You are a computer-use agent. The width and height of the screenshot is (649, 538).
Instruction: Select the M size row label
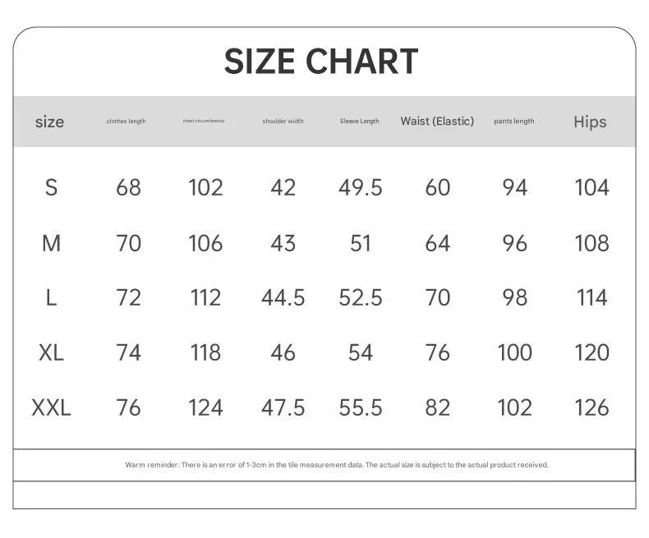[51, 243]
